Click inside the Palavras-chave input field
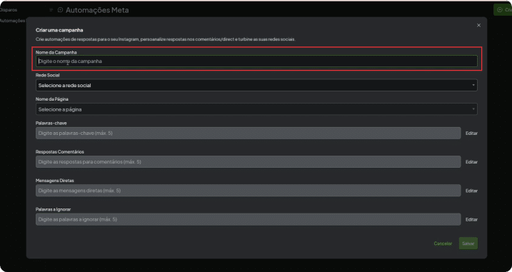The image size is (512, 272). click(x=249, y=134)
